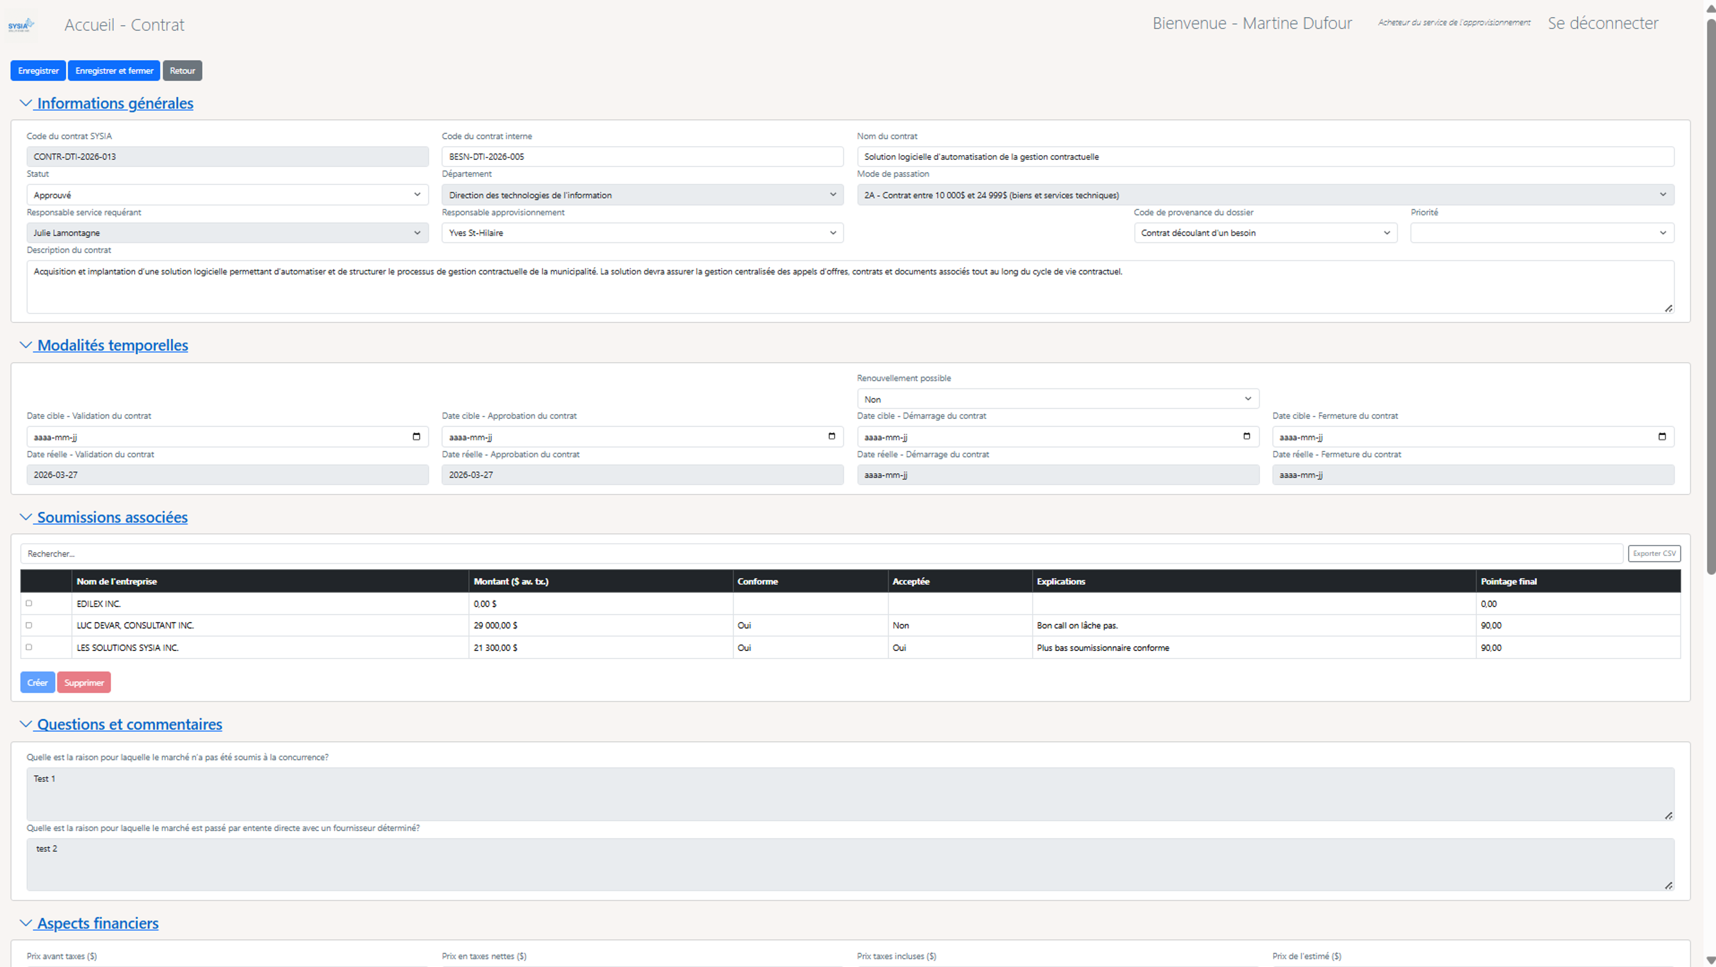This screenshot has height=967, width=1716.
Task: Check the EDILEX INC. row checkbox
Action: tap(29, 603)
